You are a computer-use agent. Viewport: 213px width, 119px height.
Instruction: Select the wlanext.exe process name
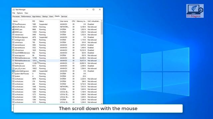(19, 35)
